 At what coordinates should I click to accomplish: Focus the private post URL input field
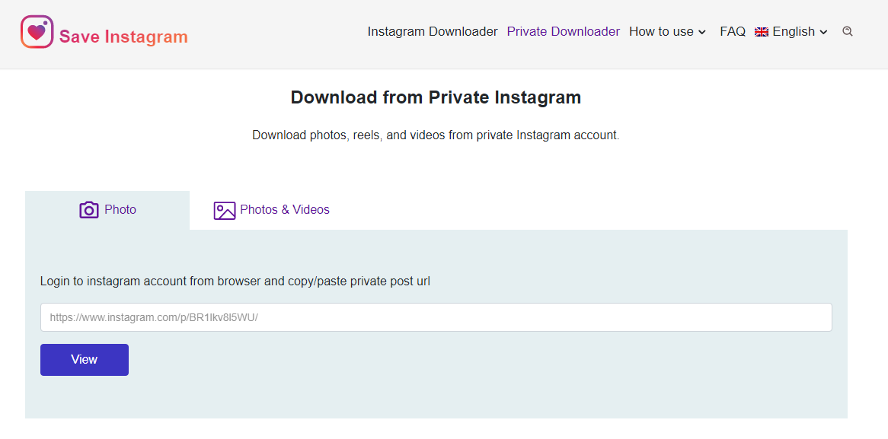[436, 317]
